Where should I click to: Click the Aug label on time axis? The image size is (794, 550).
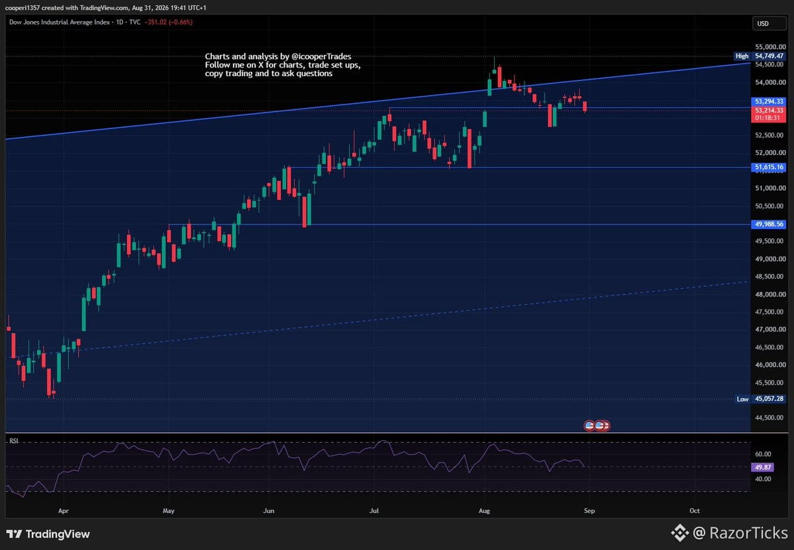[484, 510]
